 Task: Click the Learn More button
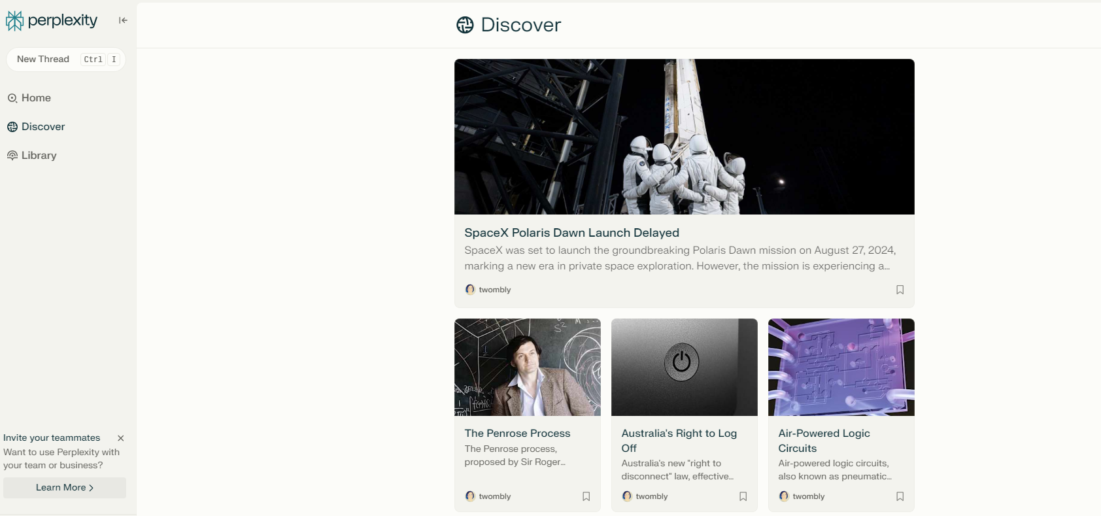tap(65, 488)
